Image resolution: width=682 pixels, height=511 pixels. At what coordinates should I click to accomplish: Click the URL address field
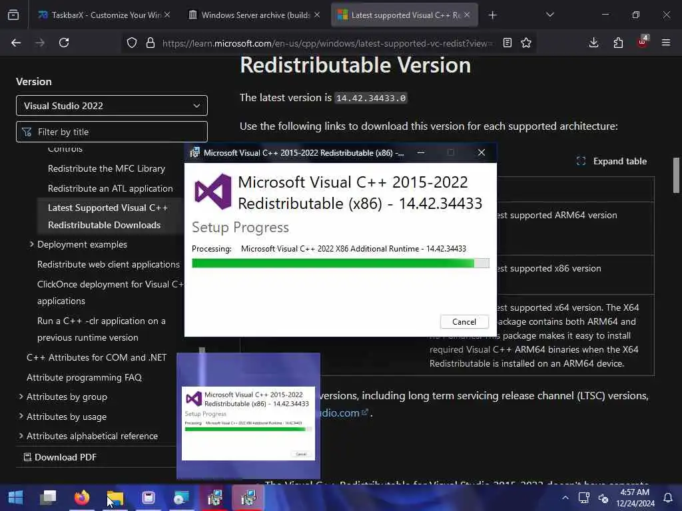pos(327,43)
